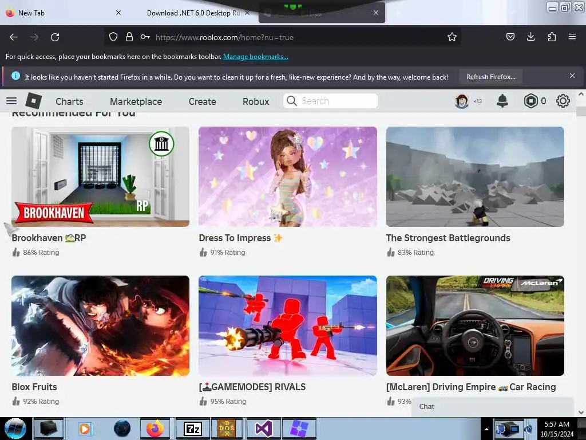586x440 pixels.
Task: Reload the page in Firefox
Action: (55, 37)
